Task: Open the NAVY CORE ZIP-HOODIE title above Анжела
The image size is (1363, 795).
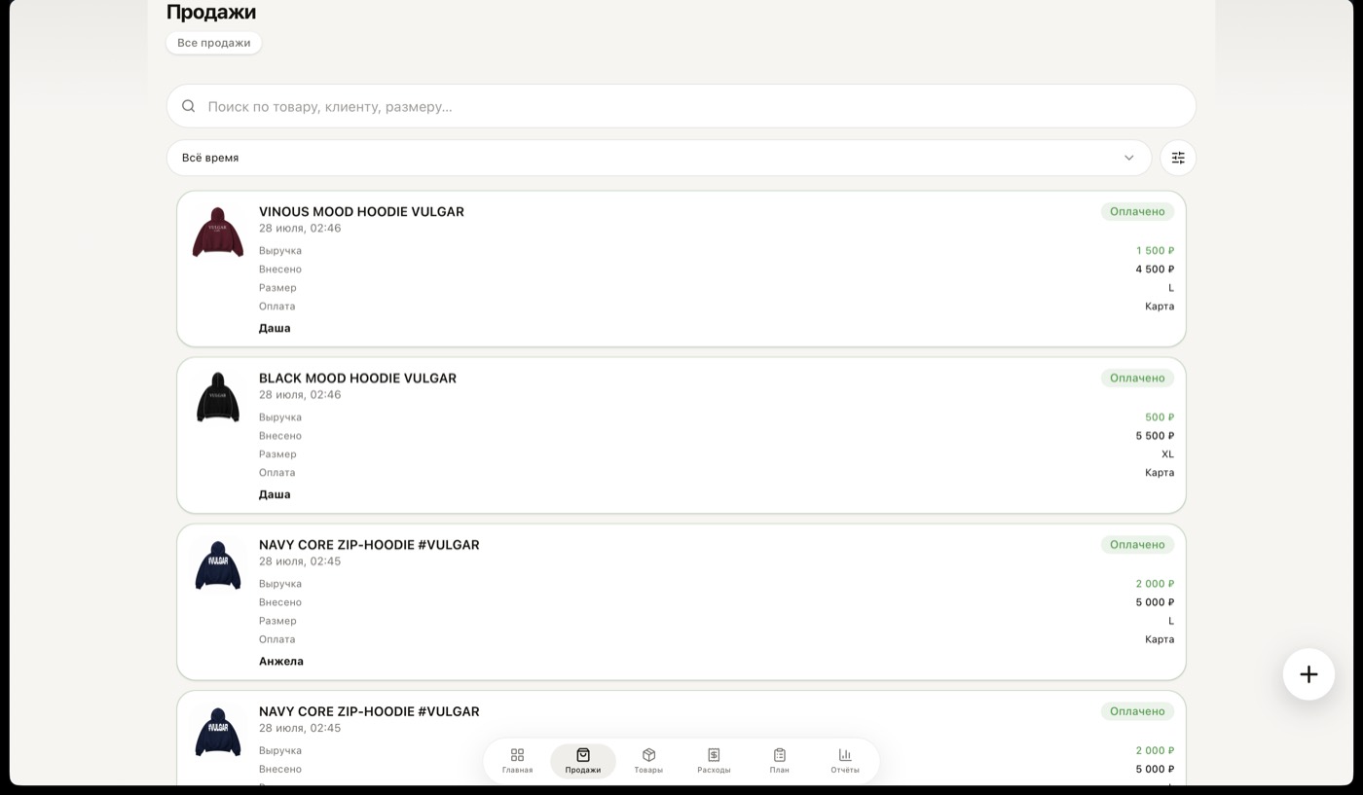Action: [x=369, y=545]
